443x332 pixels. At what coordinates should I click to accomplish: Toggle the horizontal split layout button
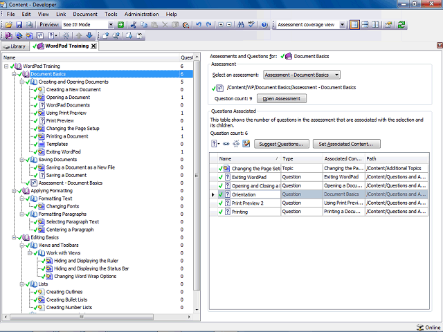coord(365,25)
